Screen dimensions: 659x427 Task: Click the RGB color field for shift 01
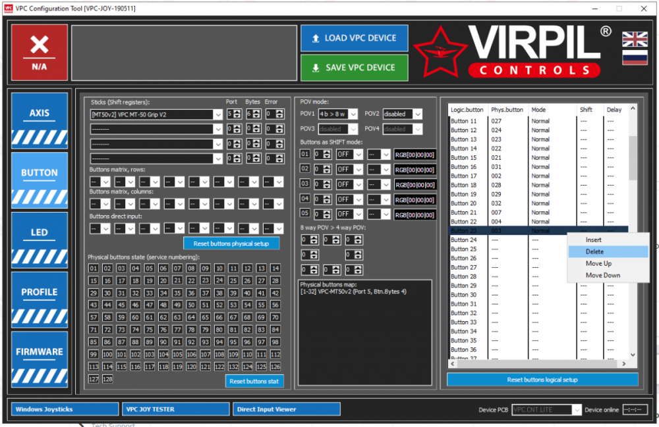click(x=415, y=155)
